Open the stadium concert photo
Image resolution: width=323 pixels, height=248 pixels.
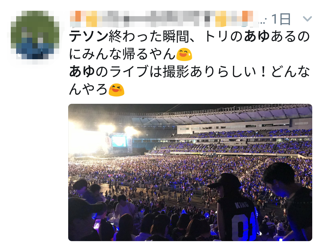coord(190,172)
